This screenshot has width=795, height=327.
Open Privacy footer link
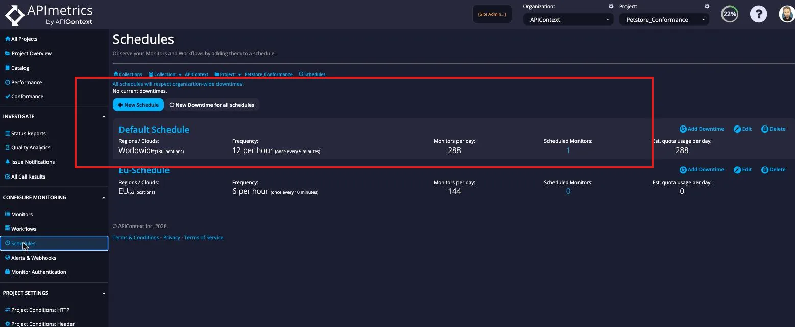pos(172,237)
